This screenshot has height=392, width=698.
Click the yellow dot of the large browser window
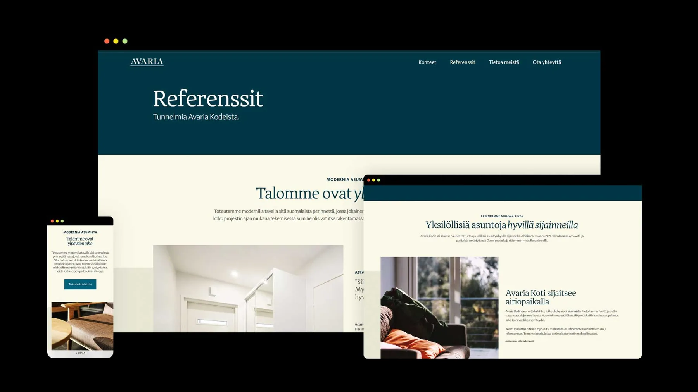[x=116, y=41]
